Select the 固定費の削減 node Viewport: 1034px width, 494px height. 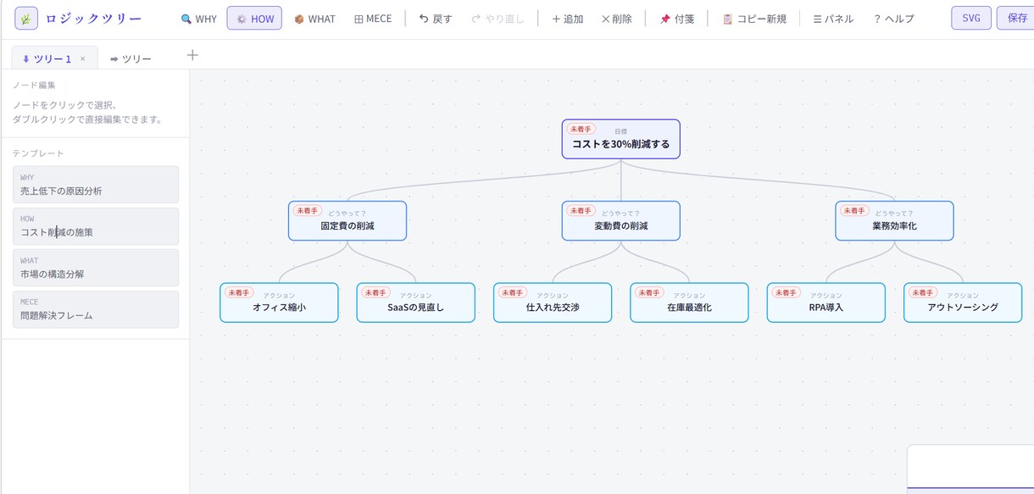tap(347, 220)
